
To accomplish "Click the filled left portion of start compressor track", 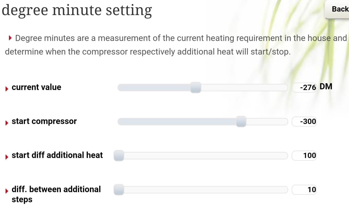I will [x=177, y=122].
